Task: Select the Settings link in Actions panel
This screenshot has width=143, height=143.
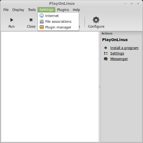Action: 117,53
